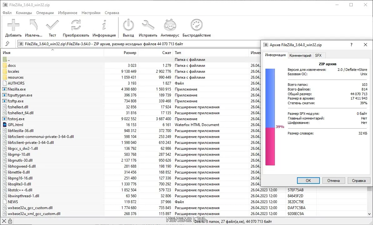Click the fzshellext.dll file icon
Image resolution: width=373 pixels, height=225 pixels.
click(x=5, y=107)
